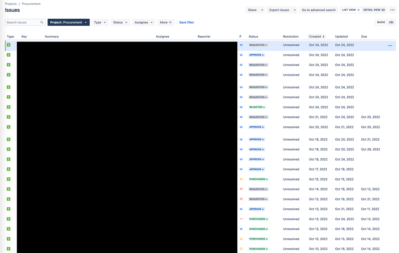Open REQUESTED status dropdown in first row

coord(258,45)
